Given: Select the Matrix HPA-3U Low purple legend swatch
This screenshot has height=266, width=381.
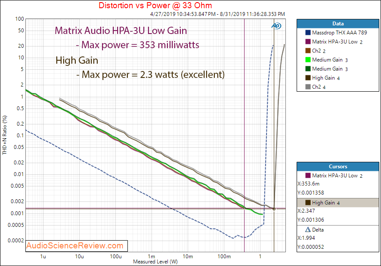Looking at the screenshot, I should coord(308,42).
